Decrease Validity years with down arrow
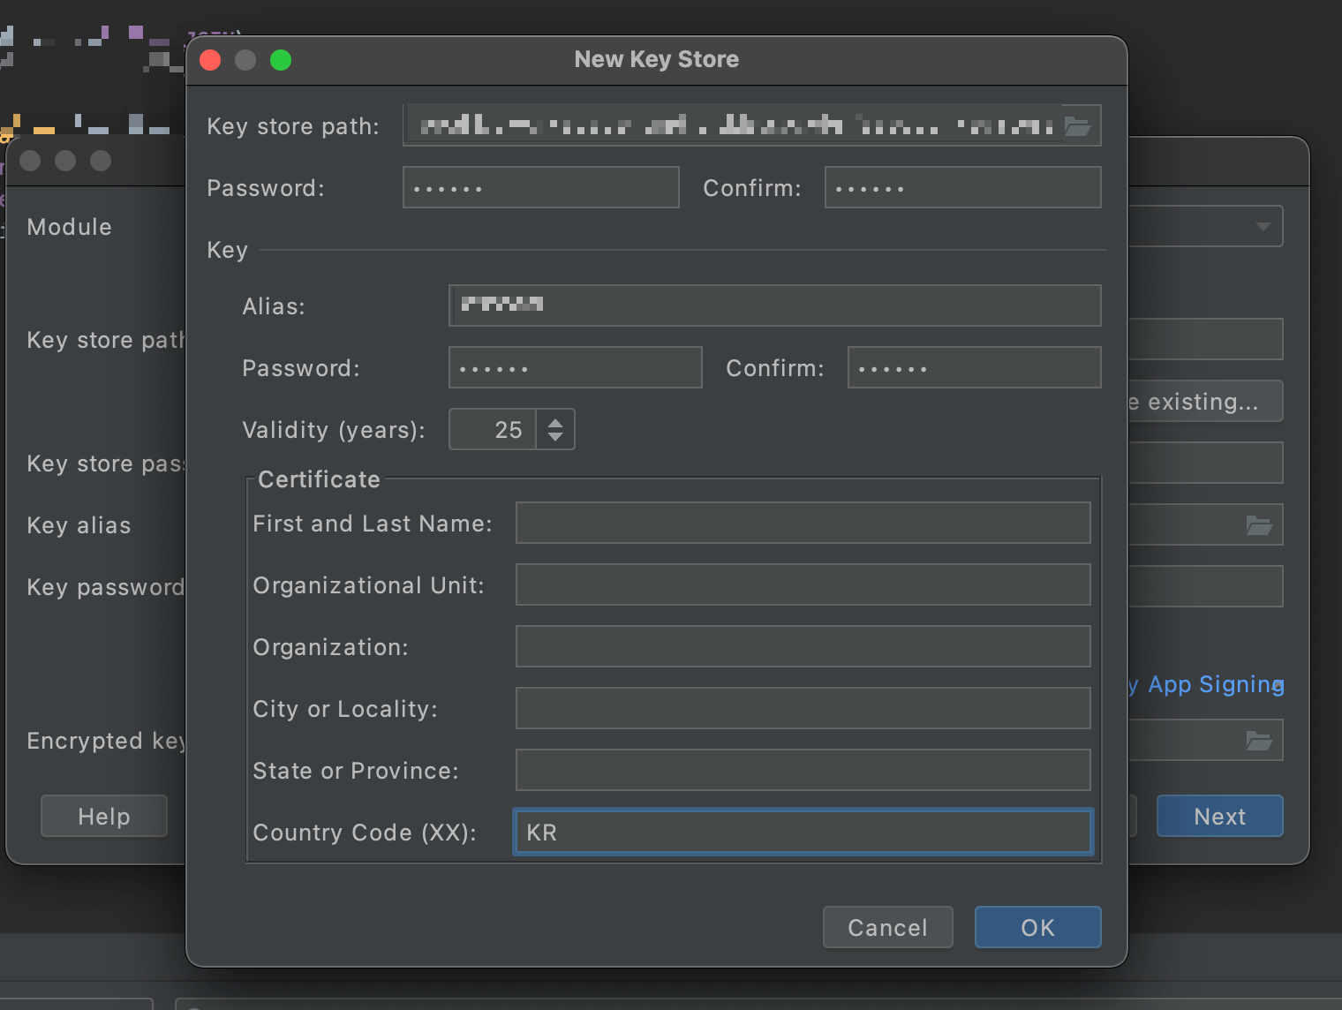 555,436
